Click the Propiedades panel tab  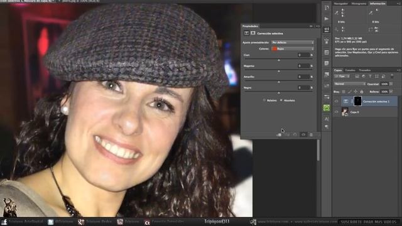click(x=250, y=26)
